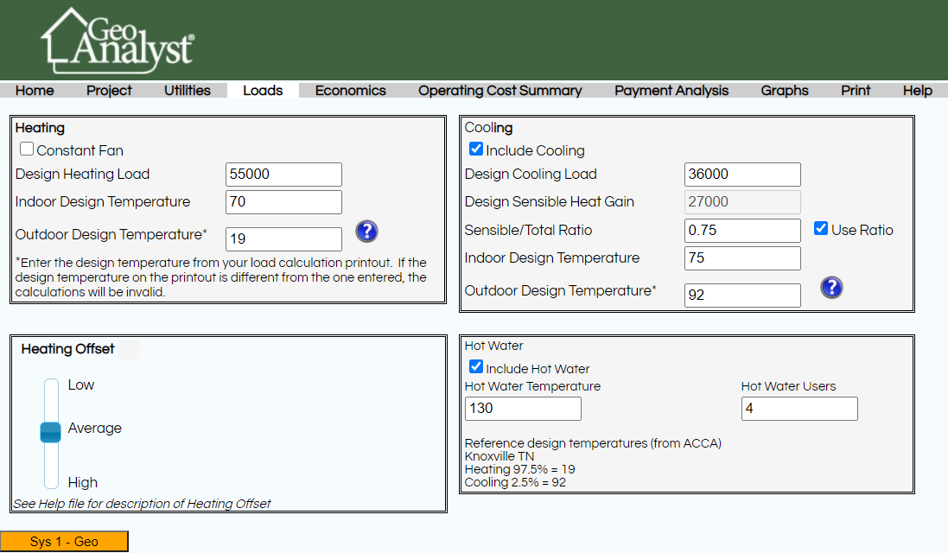Open the Economics tab
The image size is (948, 553).
point(351,90)
